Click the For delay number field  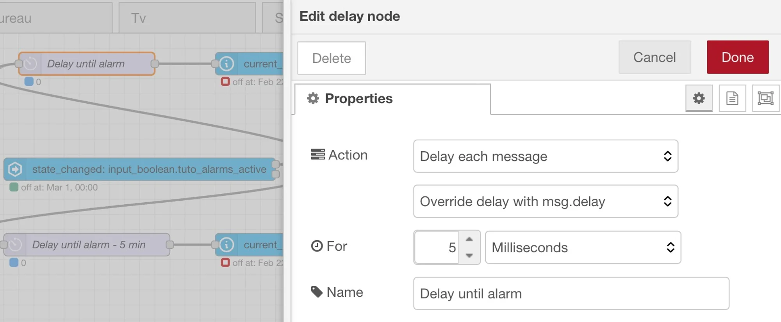pos(437,247)
